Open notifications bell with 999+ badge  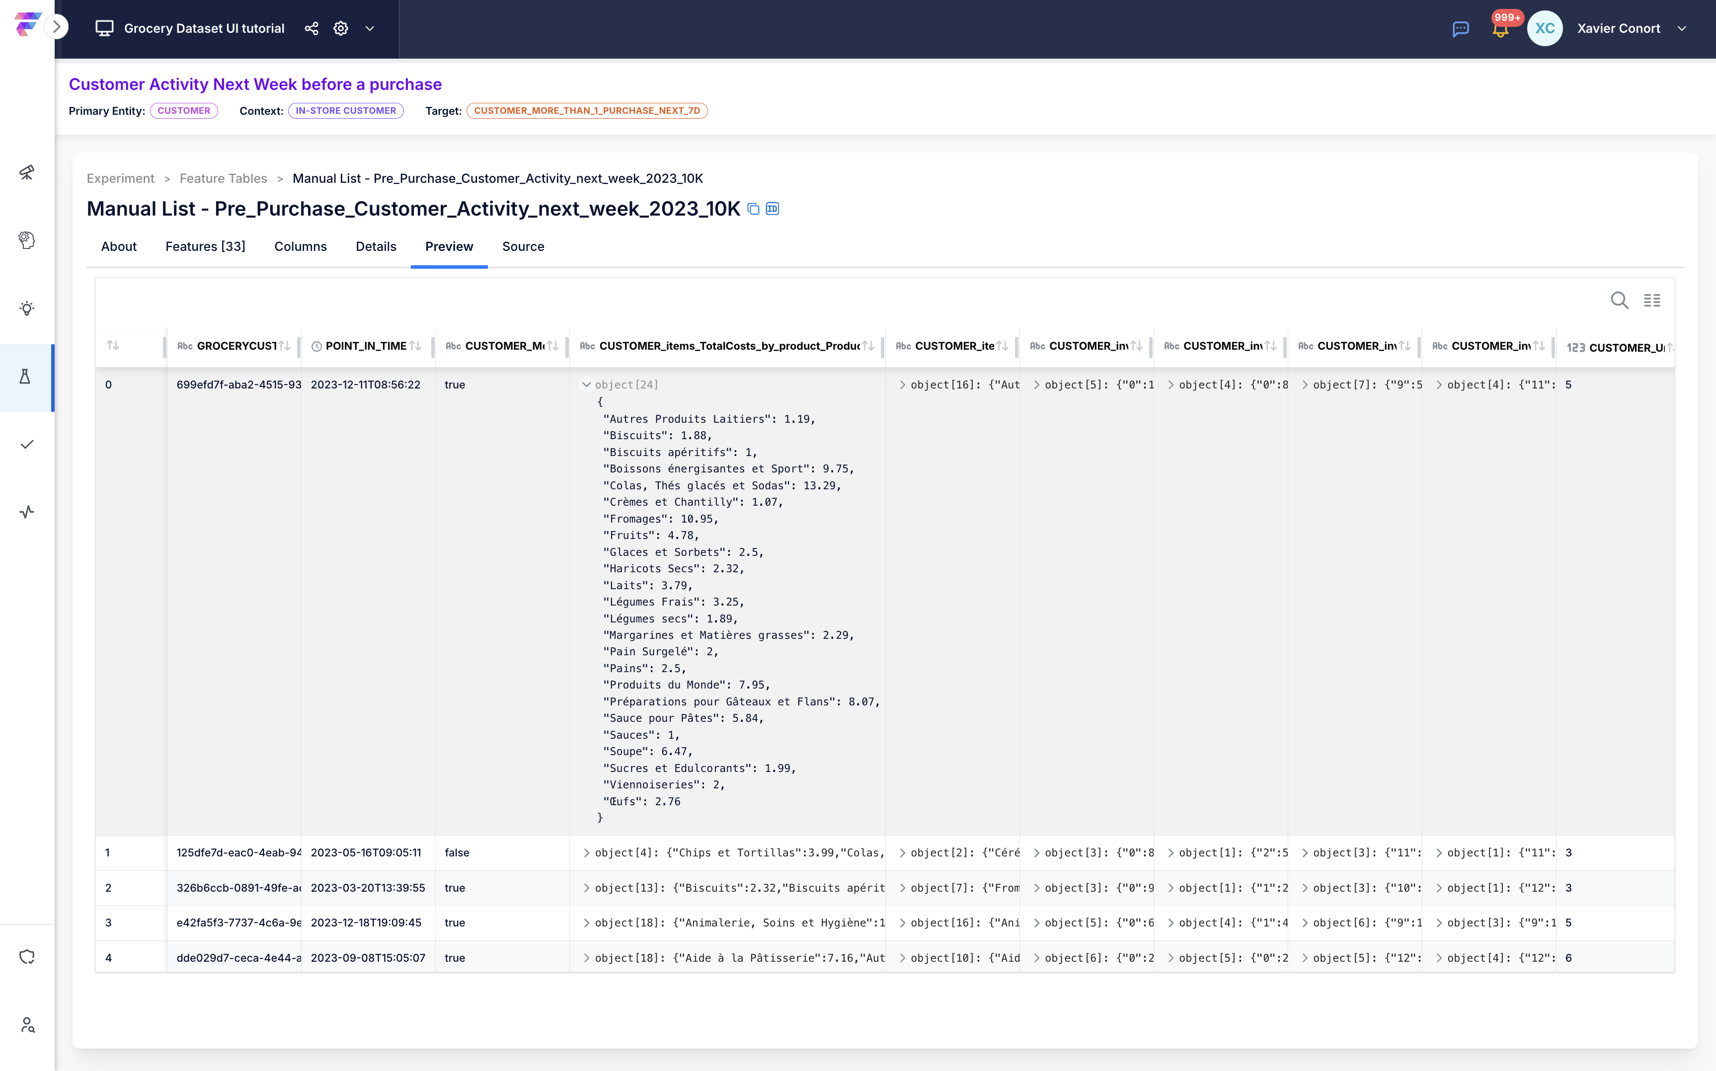[1500, 28]
